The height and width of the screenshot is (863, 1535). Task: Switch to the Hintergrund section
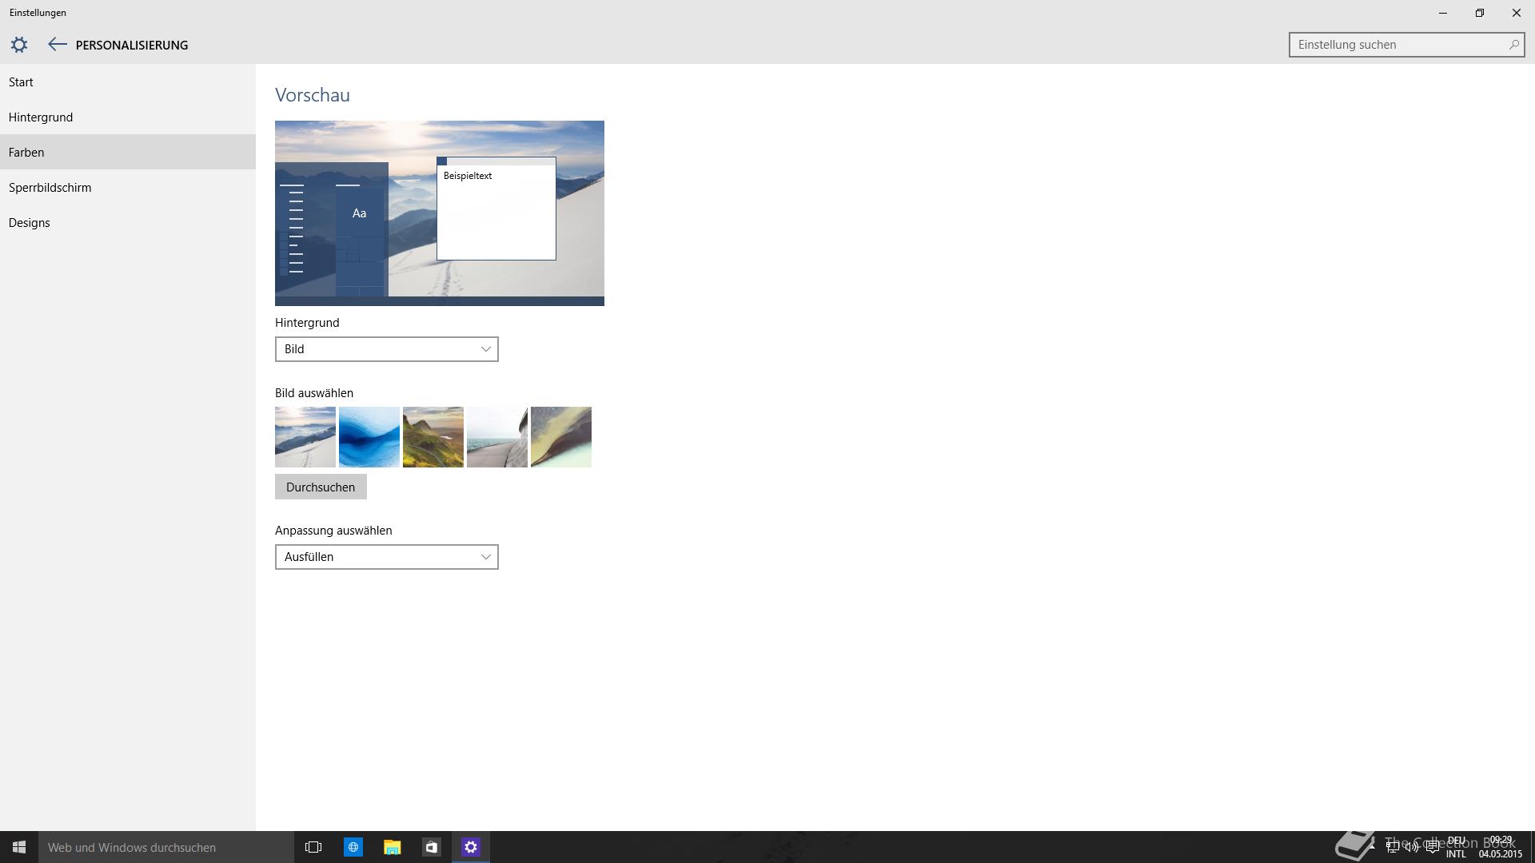click(x=128, y=117)
